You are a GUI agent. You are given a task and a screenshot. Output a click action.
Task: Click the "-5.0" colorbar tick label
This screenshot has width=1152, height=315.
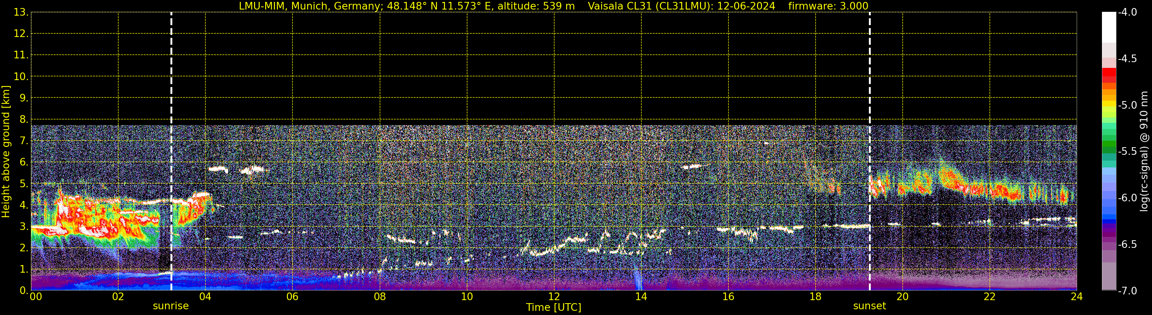pyautogui.click(x=1128, y=105)
